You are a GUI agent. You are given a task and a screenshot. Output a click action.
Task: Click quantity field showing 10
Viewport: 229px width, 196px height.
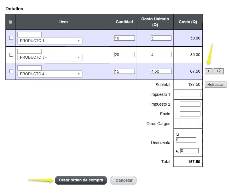click(125, 38)
